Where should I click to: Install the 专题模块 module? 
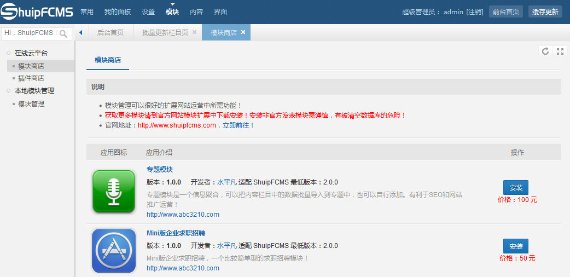516,188
